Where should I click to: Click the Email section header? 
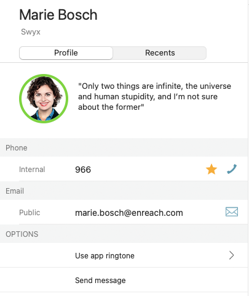[x=15, y=191]
